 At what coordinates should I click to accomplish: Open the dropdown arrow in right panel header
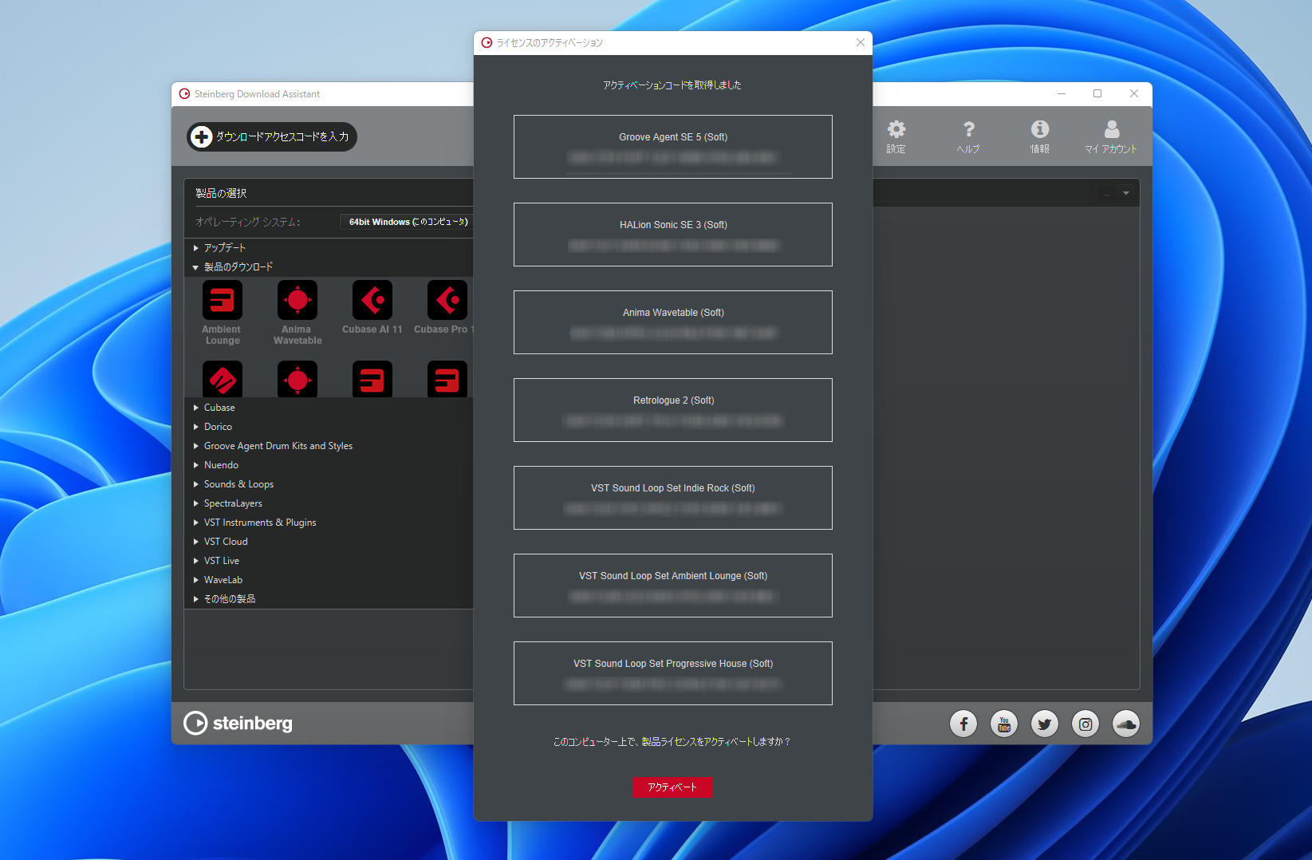point(1126,193)
